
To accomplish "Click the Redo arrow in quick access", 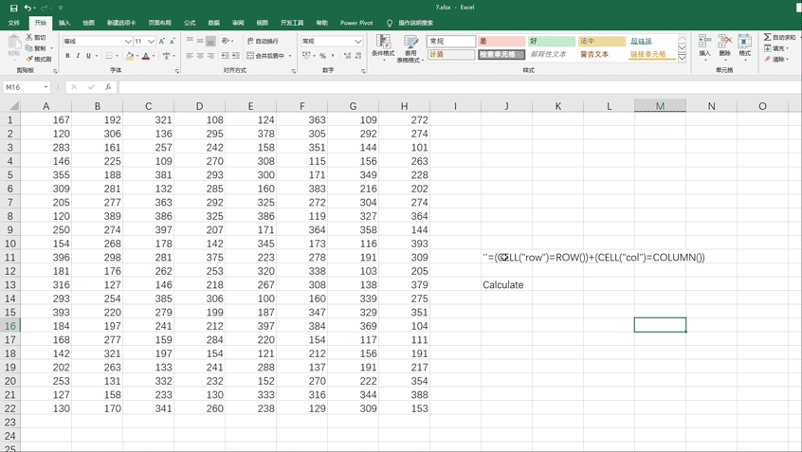I will (x=44, y=8).
